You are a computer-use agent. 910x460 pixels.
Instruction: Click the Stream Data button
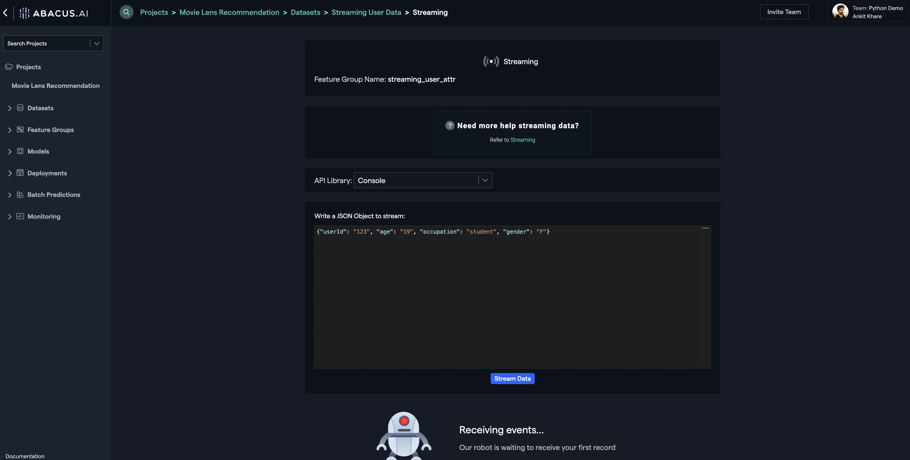pos(512,378)
